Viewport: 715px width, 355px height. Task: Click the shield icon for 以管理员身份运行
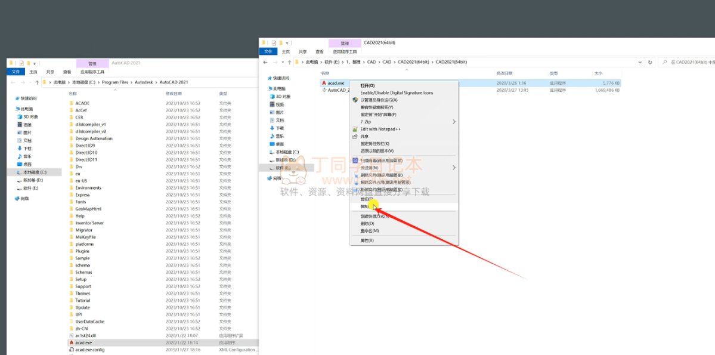click(355, 100)
